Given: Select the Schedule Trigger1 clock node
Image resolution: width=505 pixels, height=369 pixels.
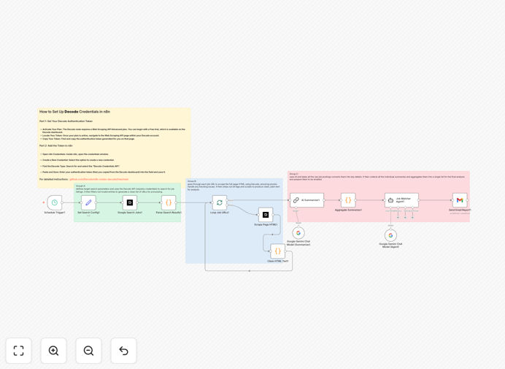Looking at the screenshot, I should (x=55, y=202).
